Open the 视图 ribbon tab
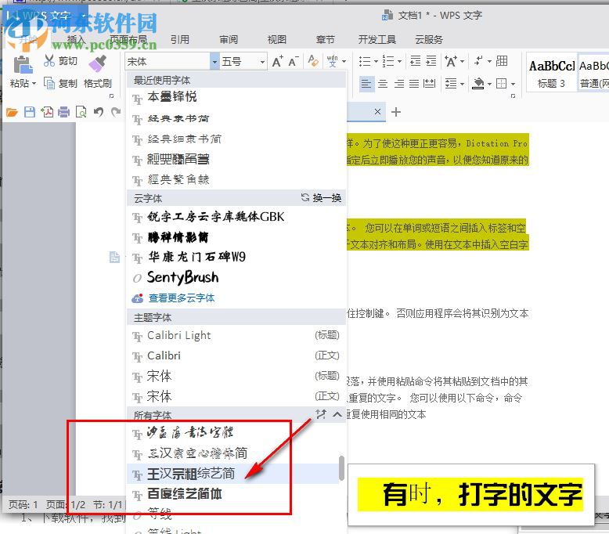 [x=276, y=39]
